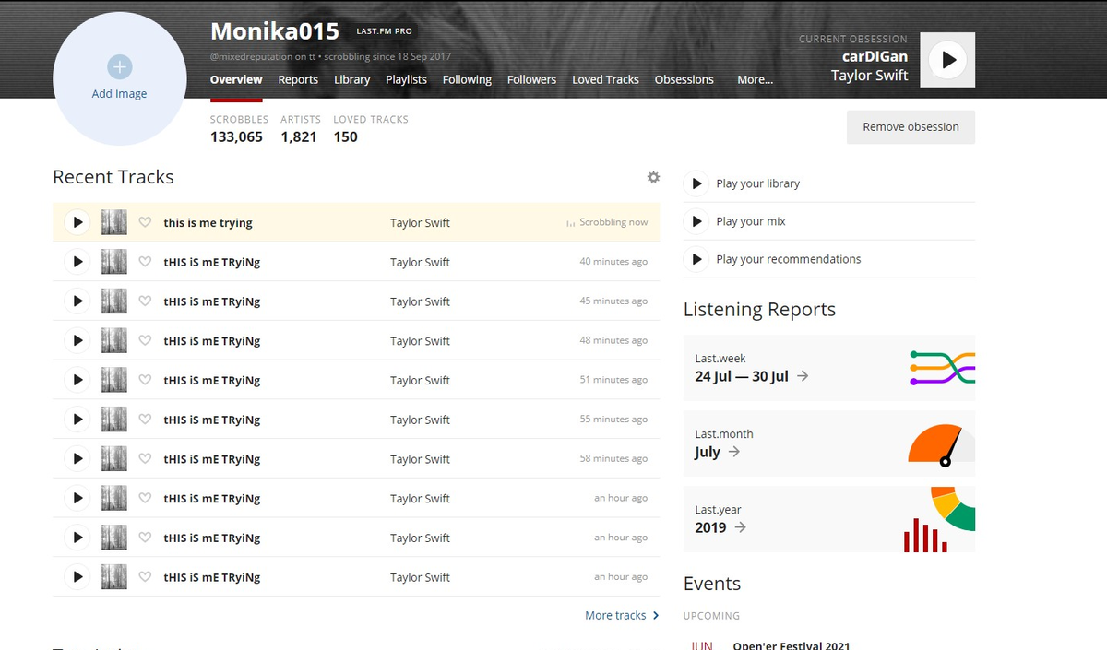This screenshot has width=1107, height=650.
Task: Open the Library tab
Action: [351, 79]
